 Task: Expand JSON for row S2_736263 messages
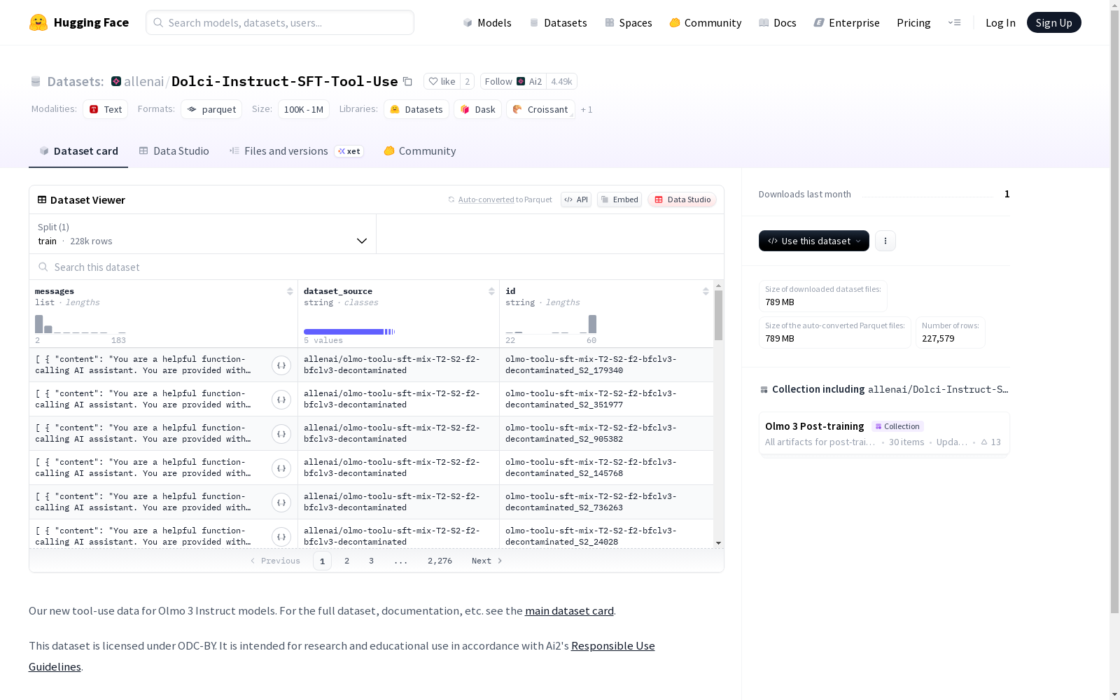[x=281, y=503]
